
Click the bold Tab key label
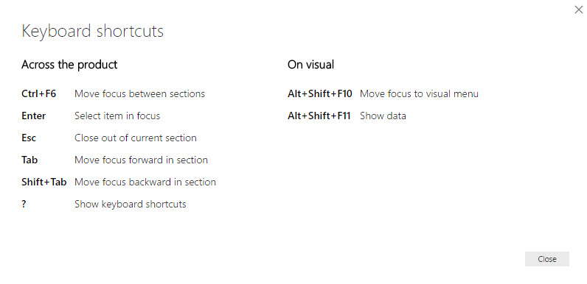click(29, 160)
